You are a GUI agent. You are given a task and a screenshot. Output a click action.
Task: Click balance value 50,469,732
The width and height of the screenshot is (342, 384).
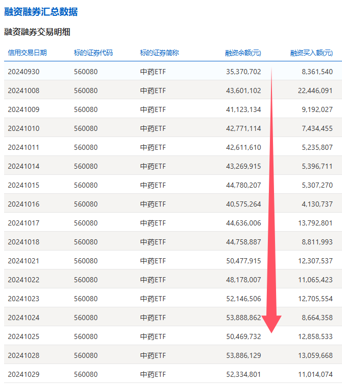pyautogui.click(x=243, y=336)
